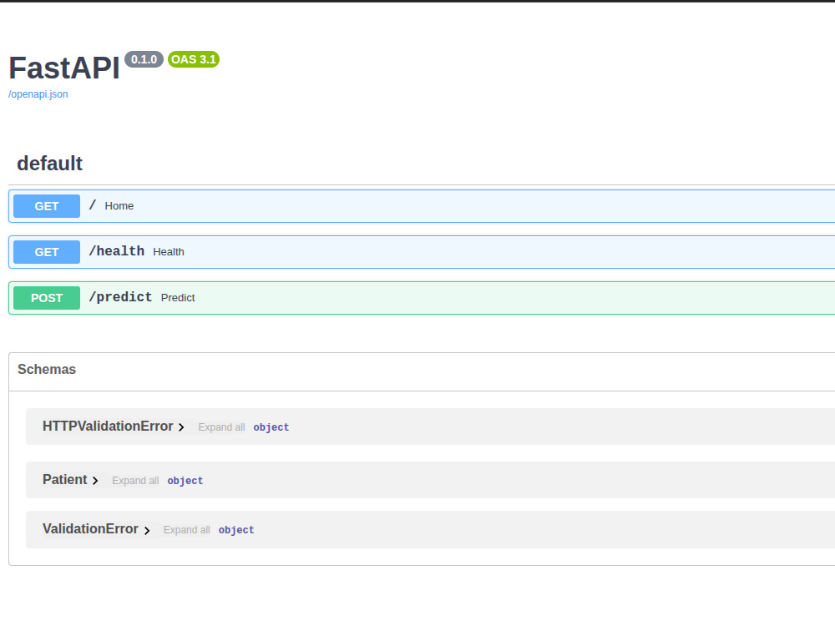The height and width of the screenshot is (626, 835).
Task: Collapse the default tag section
Action: tap(49, 164)
